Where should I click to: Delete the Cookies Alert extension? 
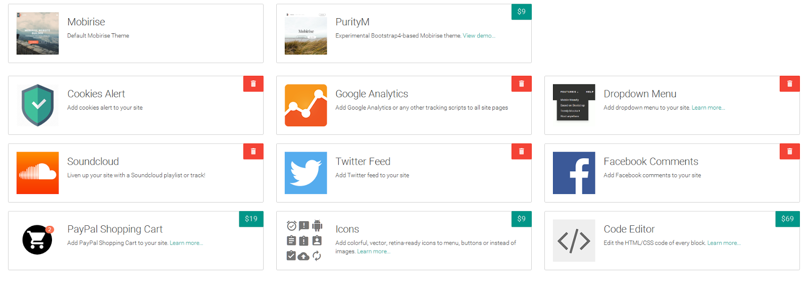254,84
